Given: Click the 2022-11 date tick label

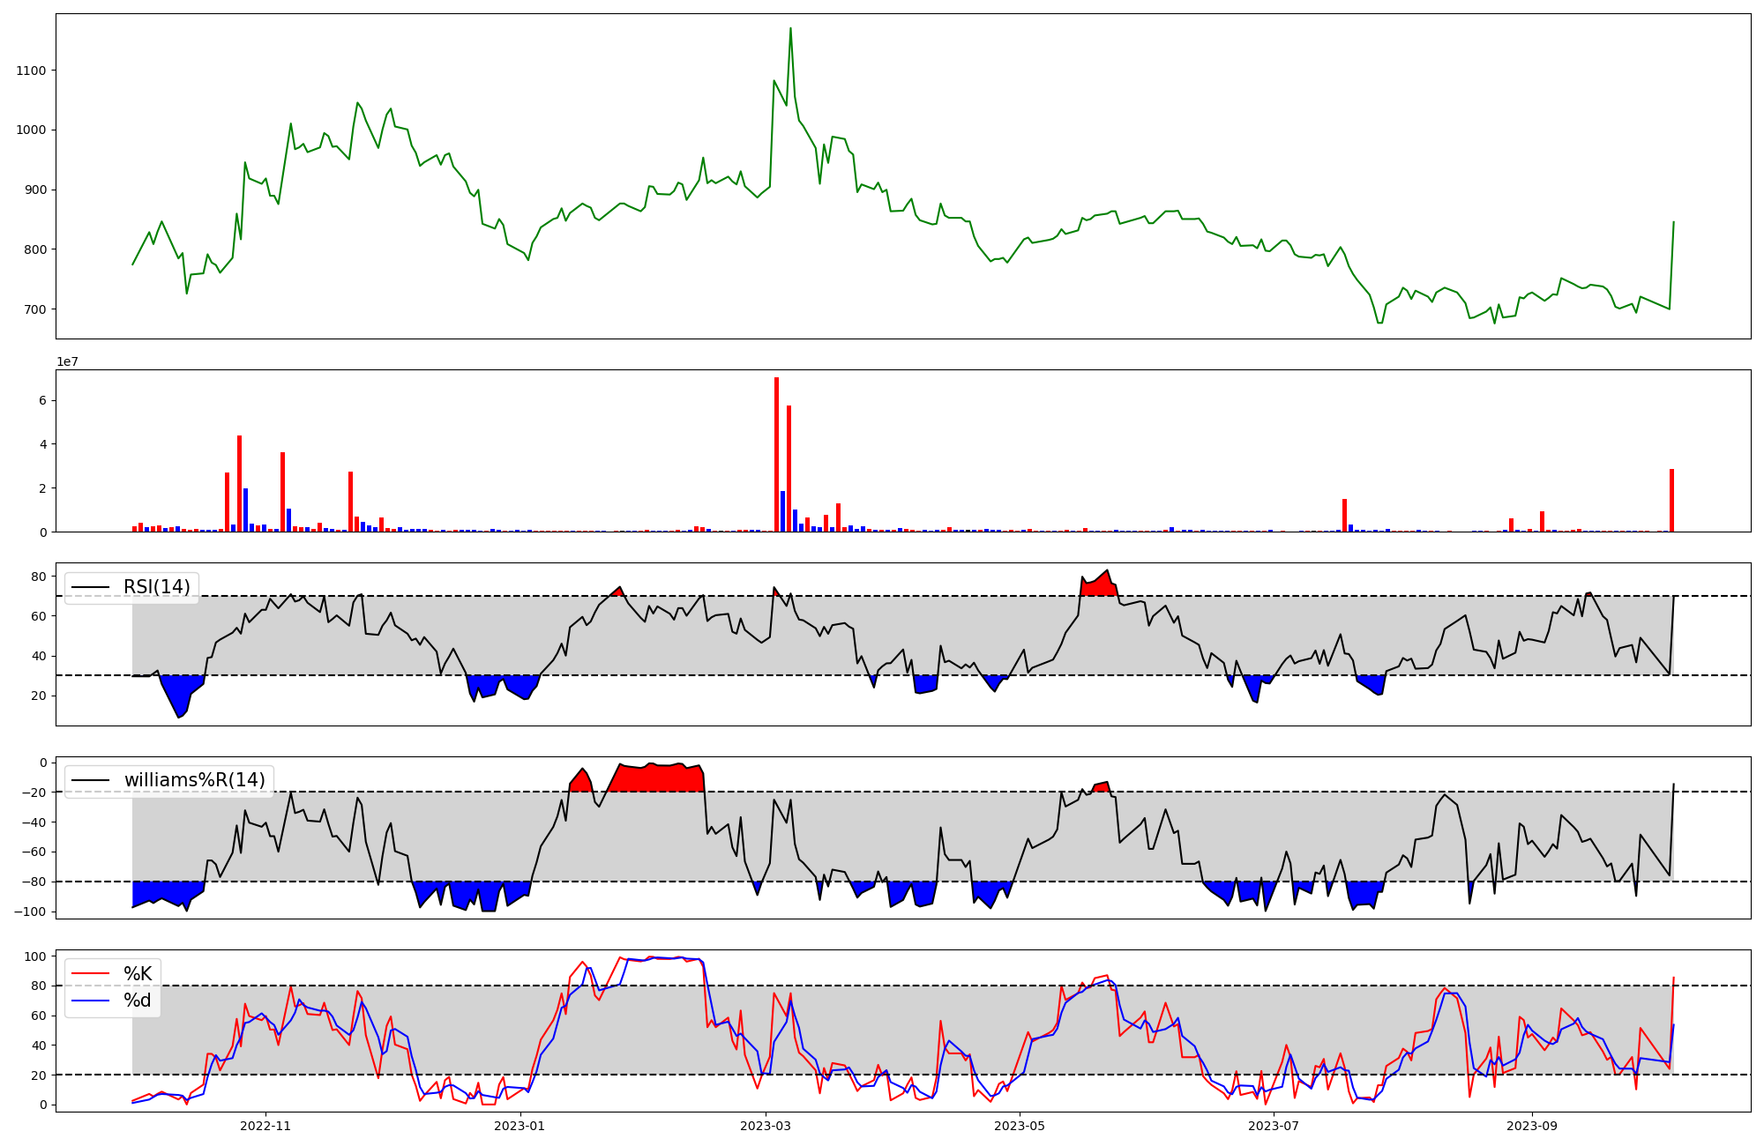Looking at the screenshot, I should 265,1126.
